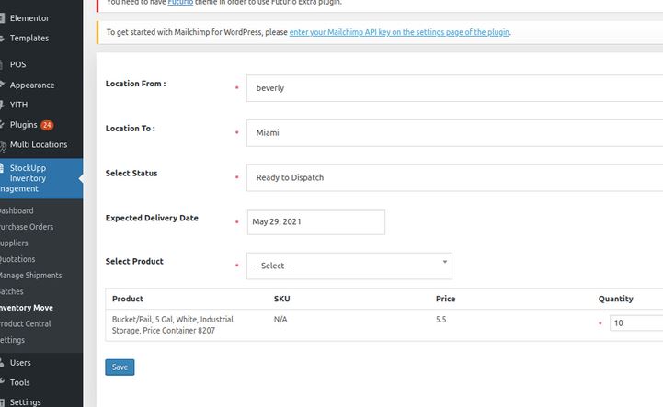Open Elementor in the admin sidebar
663x407 pixels.
point(29,18)
